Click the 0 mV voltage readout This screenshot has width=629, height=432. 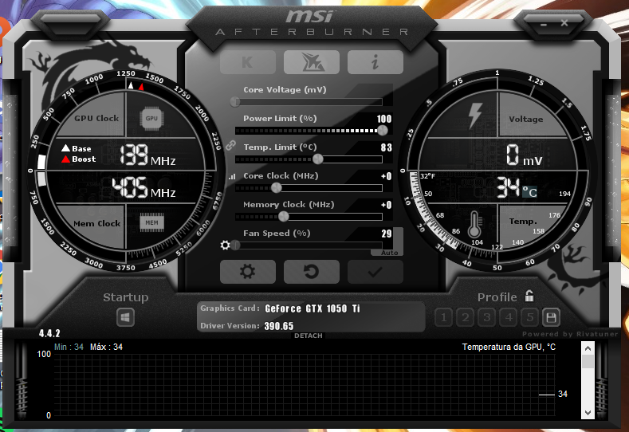click(524, 155)
